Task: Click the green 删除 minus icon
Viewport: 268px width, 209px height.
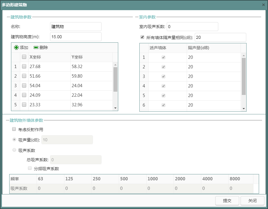Action: pos(36,47)
